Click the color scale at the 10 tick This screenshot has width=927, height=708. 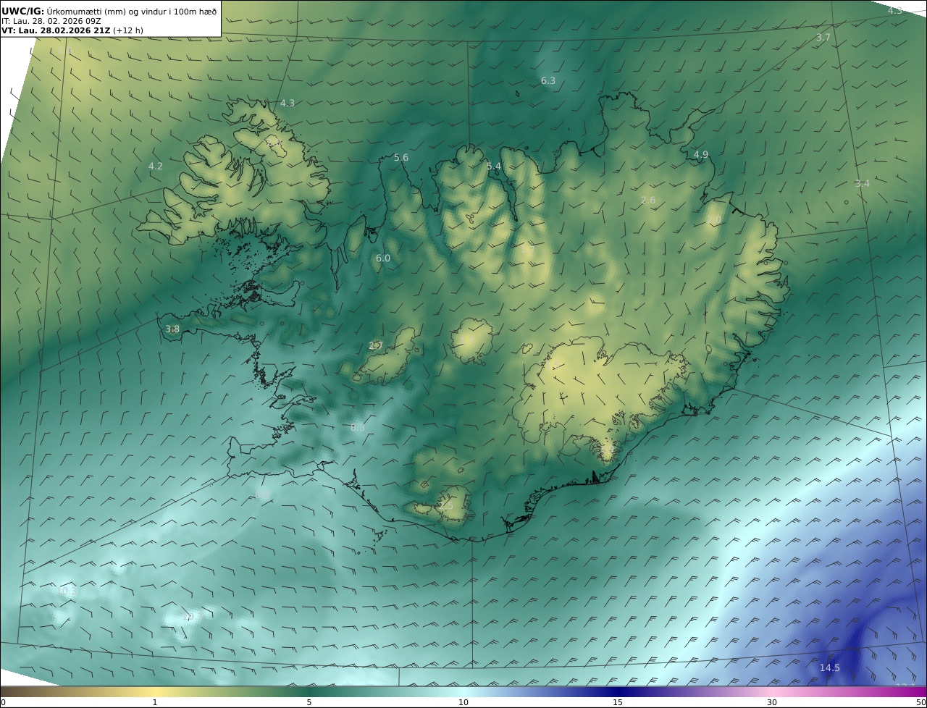pos(463,702)
